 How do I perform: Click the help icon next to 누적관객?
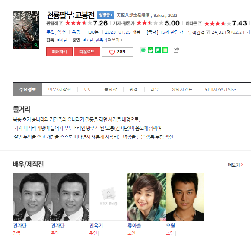(x=207, y=32)
